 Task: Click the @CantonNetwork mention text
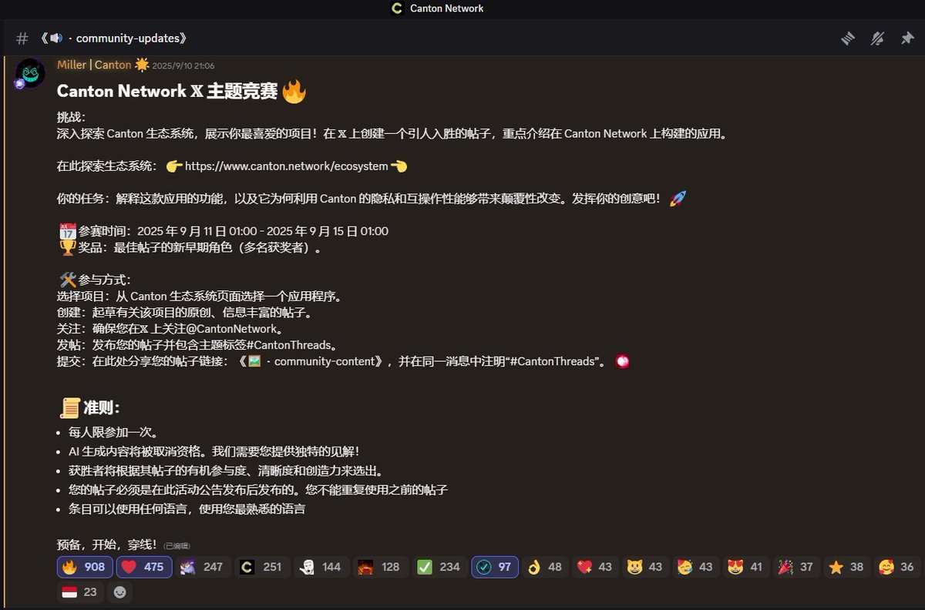coord(230,329)
